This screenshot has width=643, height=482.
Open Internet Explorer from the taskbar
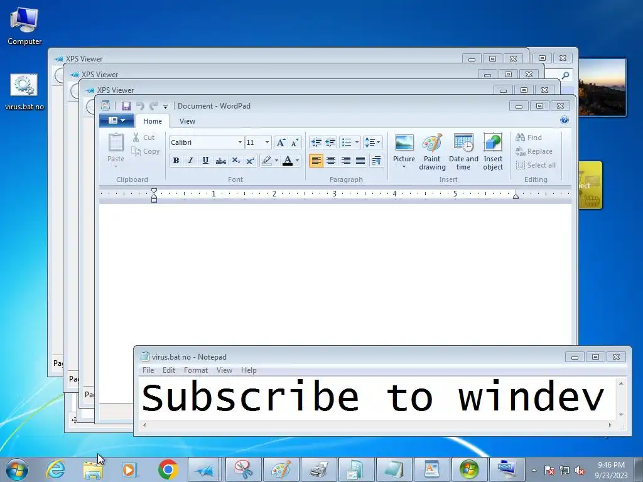(x=55, y=469)
